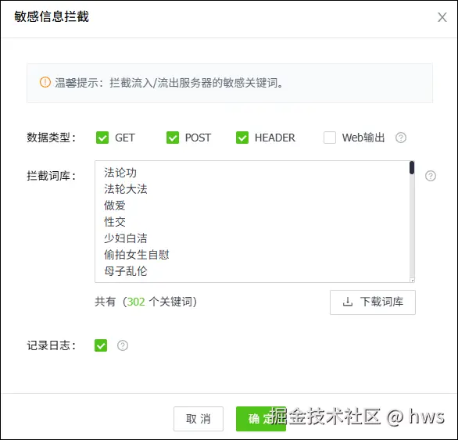The image size is (458, 440).
Task: Uncheck the HEADER data type checkbox
Action: pyautogui.click(x=242, y=138)
